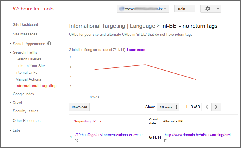Screen dimensions: 241x148
Task: Open Security Issues page
Action: point(26,111)
